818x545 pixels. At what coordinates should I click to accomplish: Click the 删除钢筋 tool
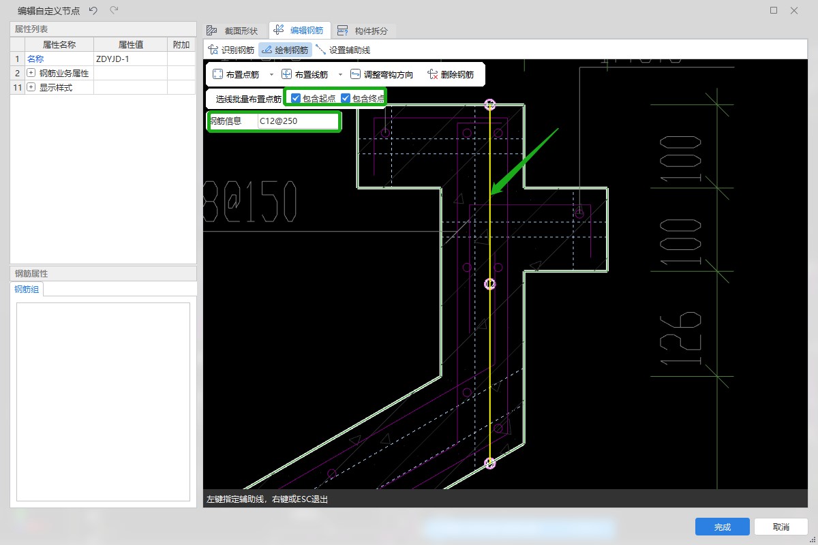(450, 74)
